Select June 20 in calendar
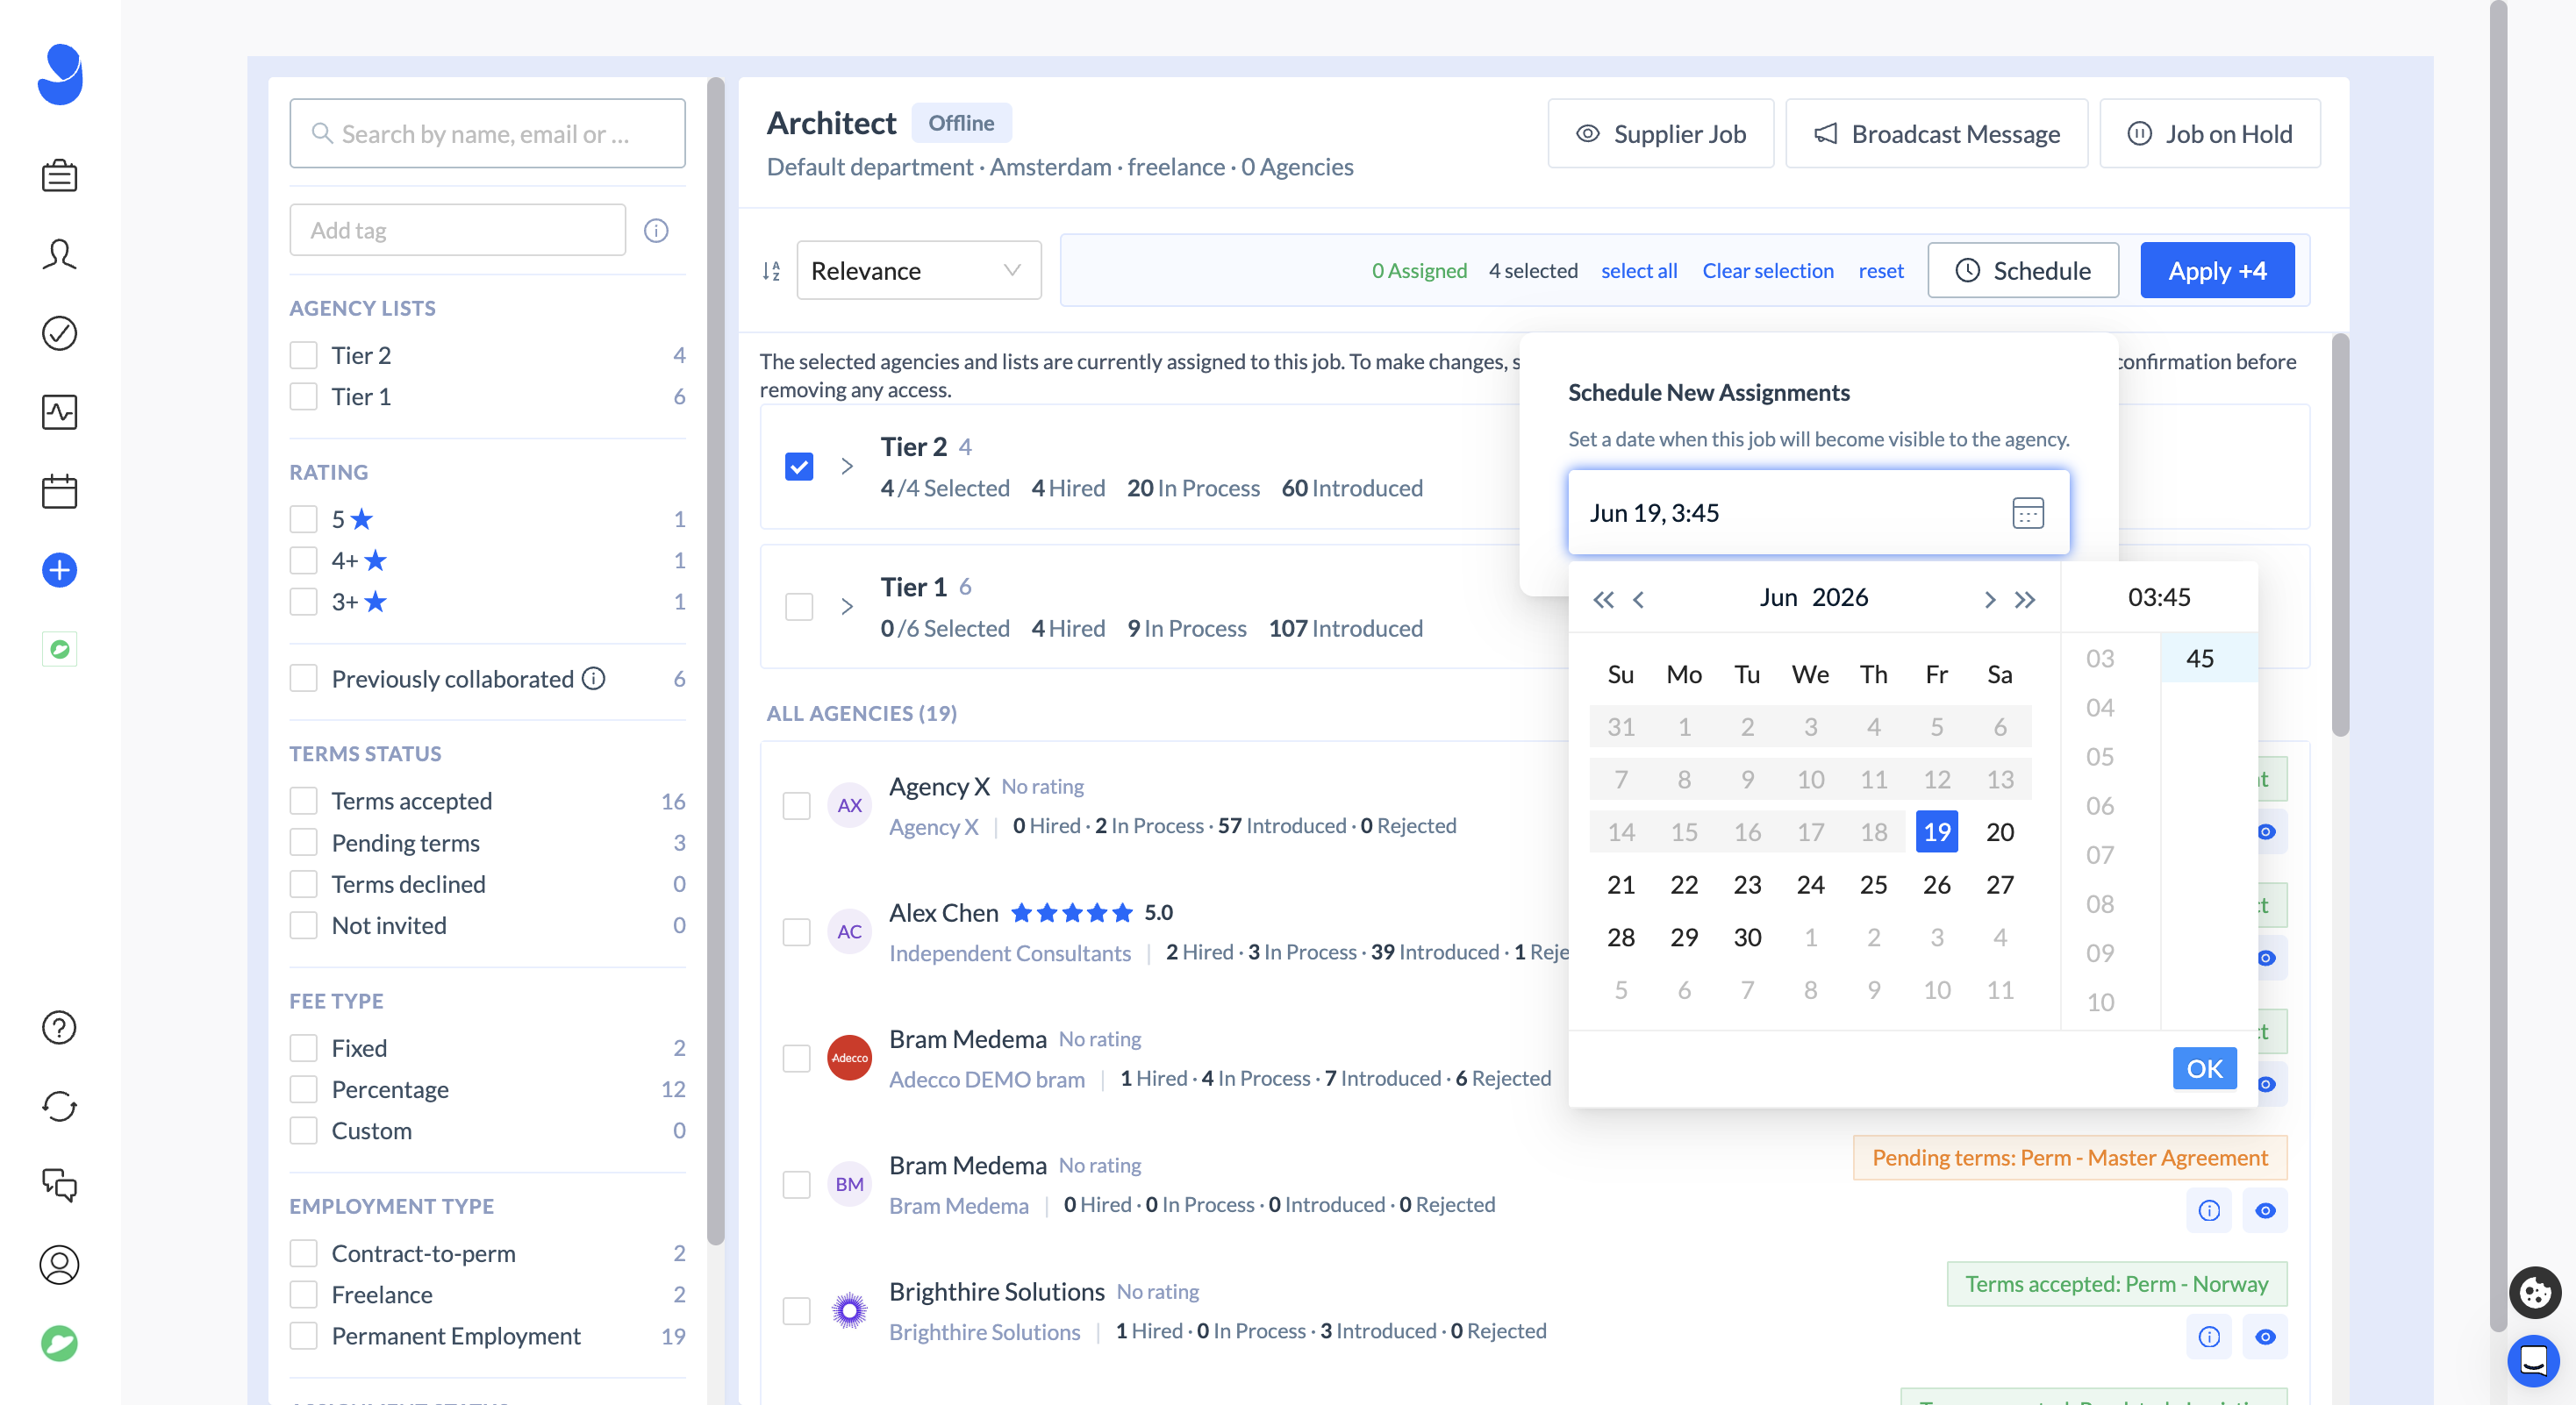2576x1405 pixels. click(x=1999, y=831)
